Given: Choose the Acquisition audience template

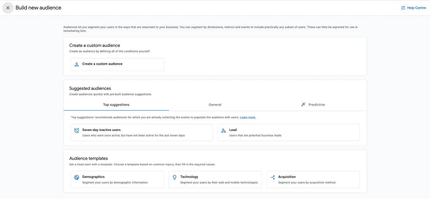Looking at the screenshot, I should pos(313,179).
